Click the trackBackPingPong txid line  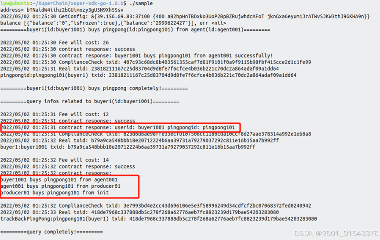coord(158,219)
